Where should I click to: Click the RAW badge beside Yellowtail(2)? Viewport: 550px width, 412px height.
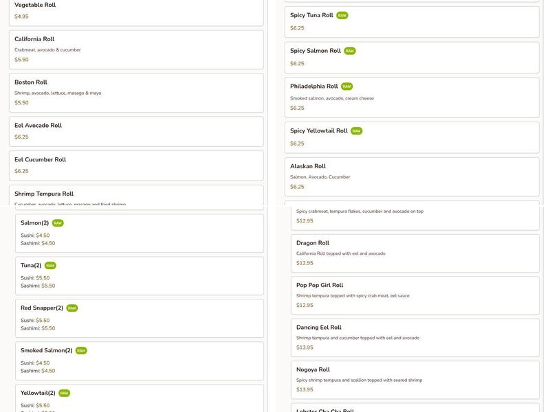pyautogui.click(x=65, y=393)
